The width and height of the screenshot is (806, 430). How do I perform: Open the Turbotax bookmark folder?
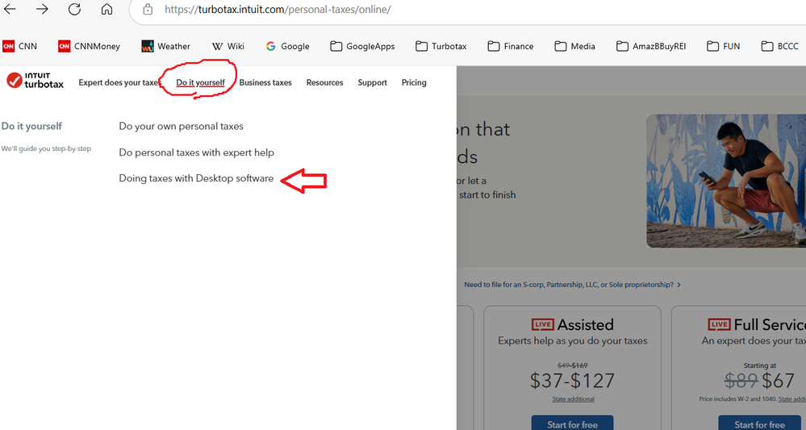point(441,46)
